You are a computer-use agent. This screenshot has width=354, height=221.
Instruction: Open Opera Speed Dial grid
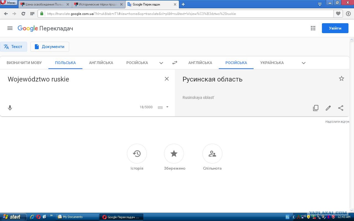[32, 14]
